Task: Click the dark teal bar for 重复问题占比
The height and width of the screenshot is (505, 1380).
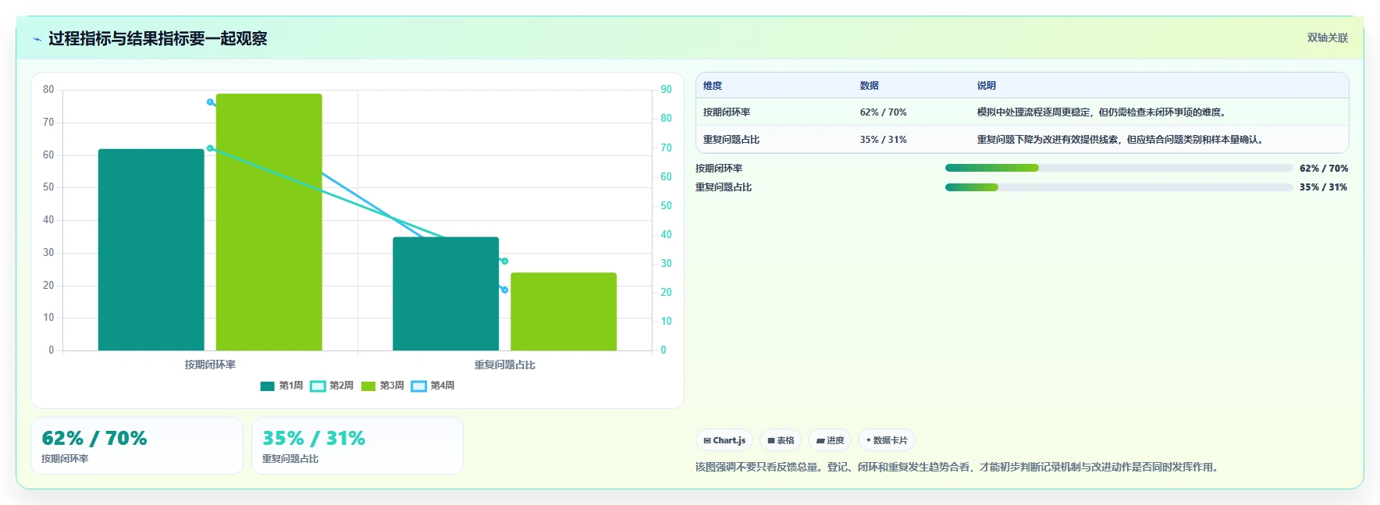Action: click(446, 293)
